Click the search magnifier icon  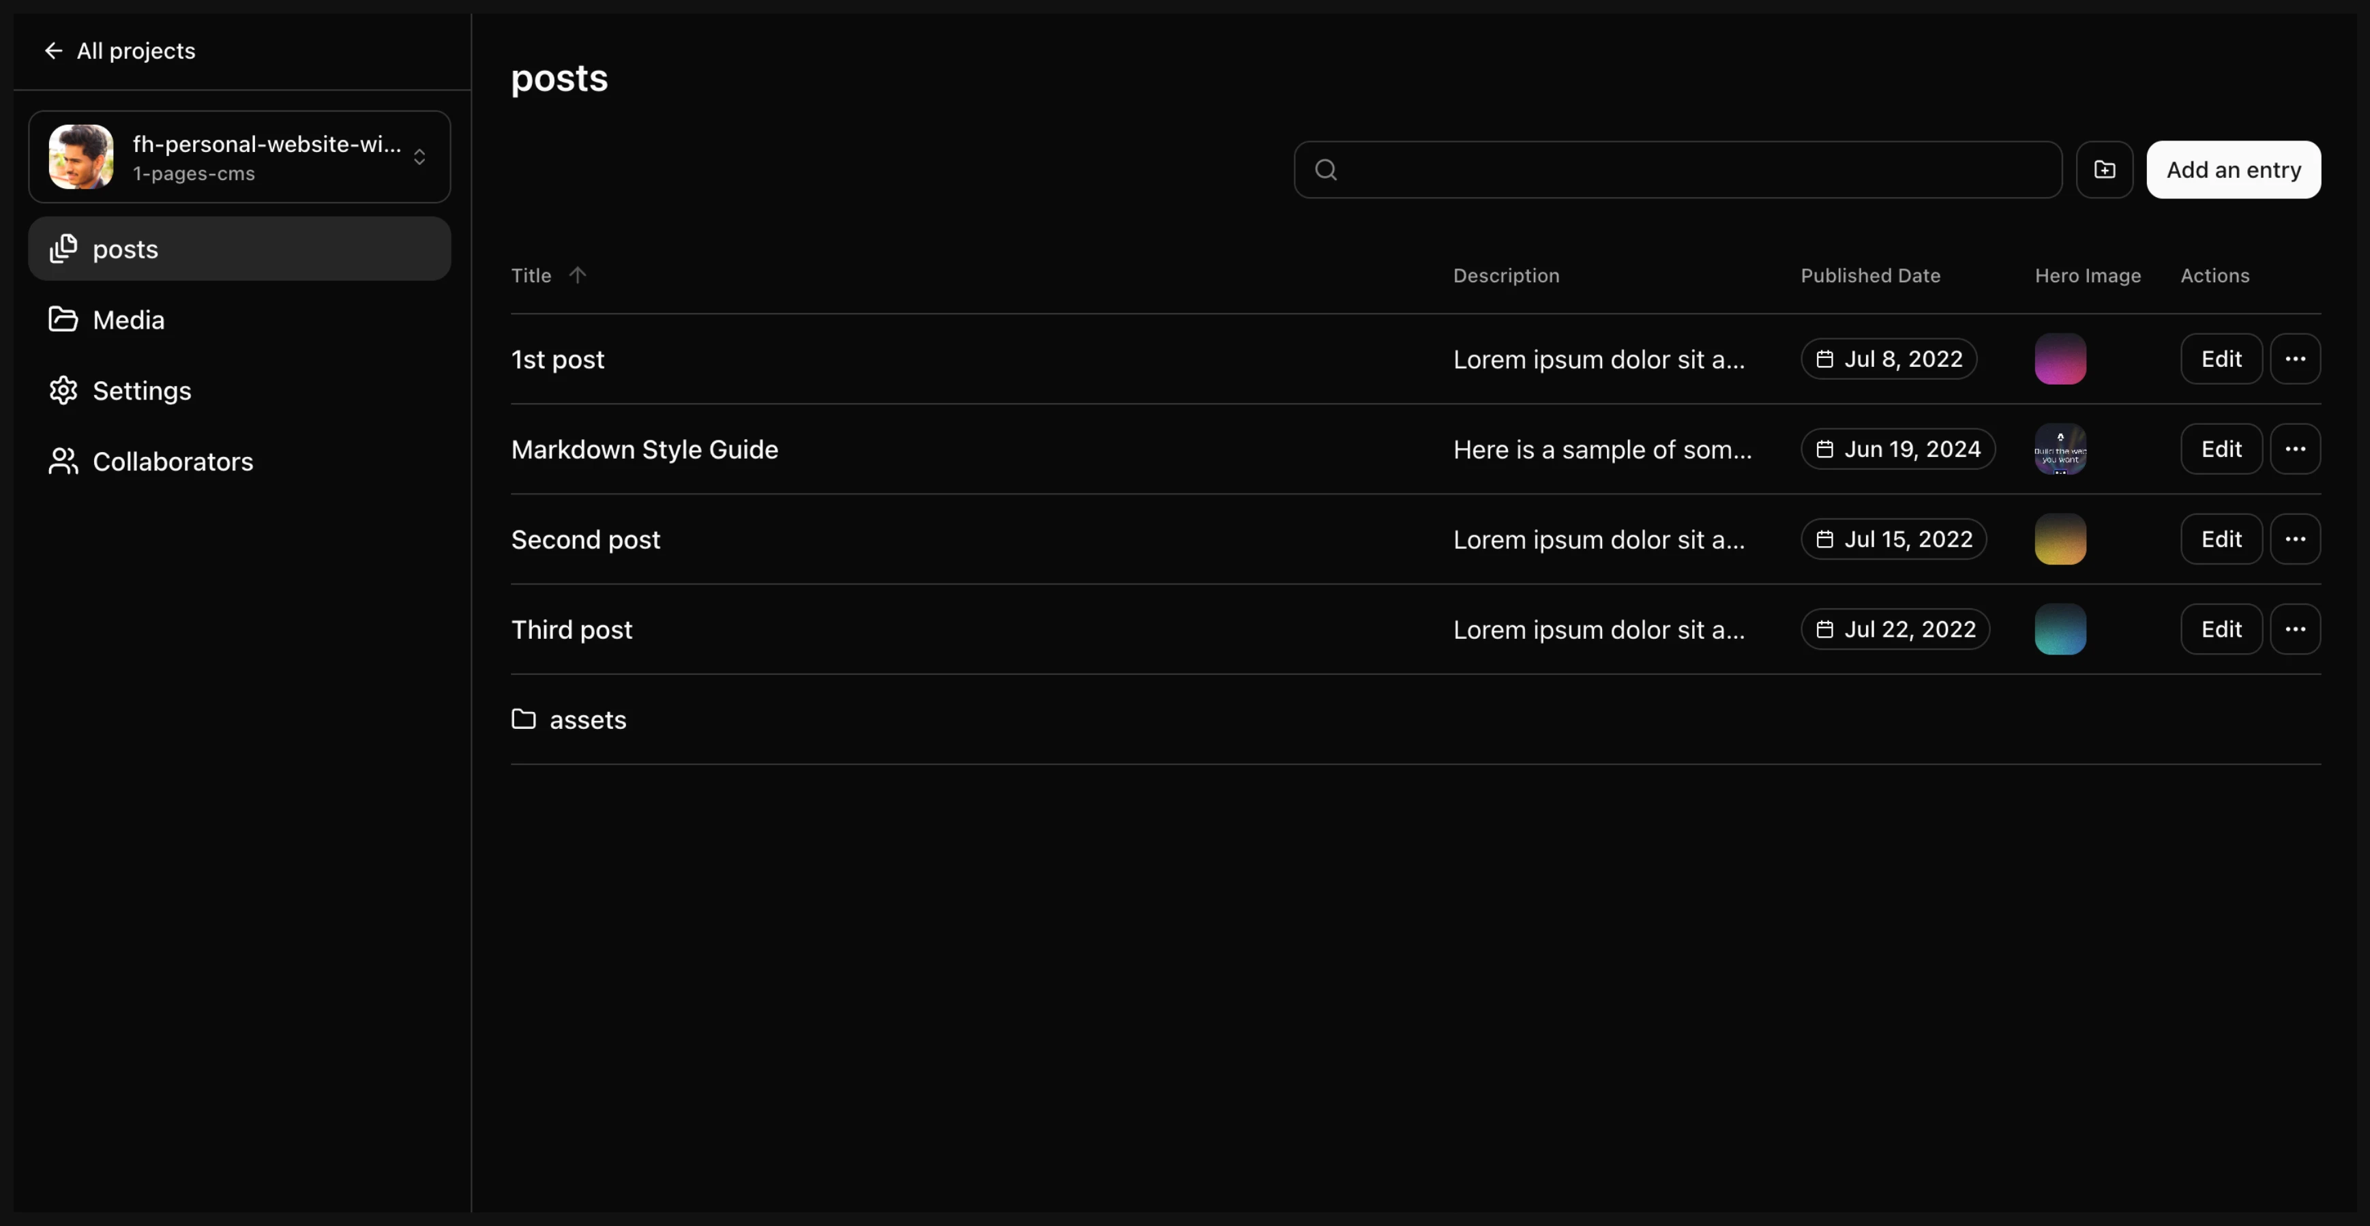pos(1326,169)
